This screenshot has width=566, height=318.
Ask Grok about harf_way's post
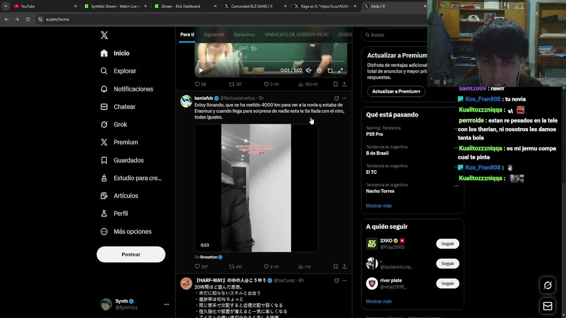[x=337, y=280]
